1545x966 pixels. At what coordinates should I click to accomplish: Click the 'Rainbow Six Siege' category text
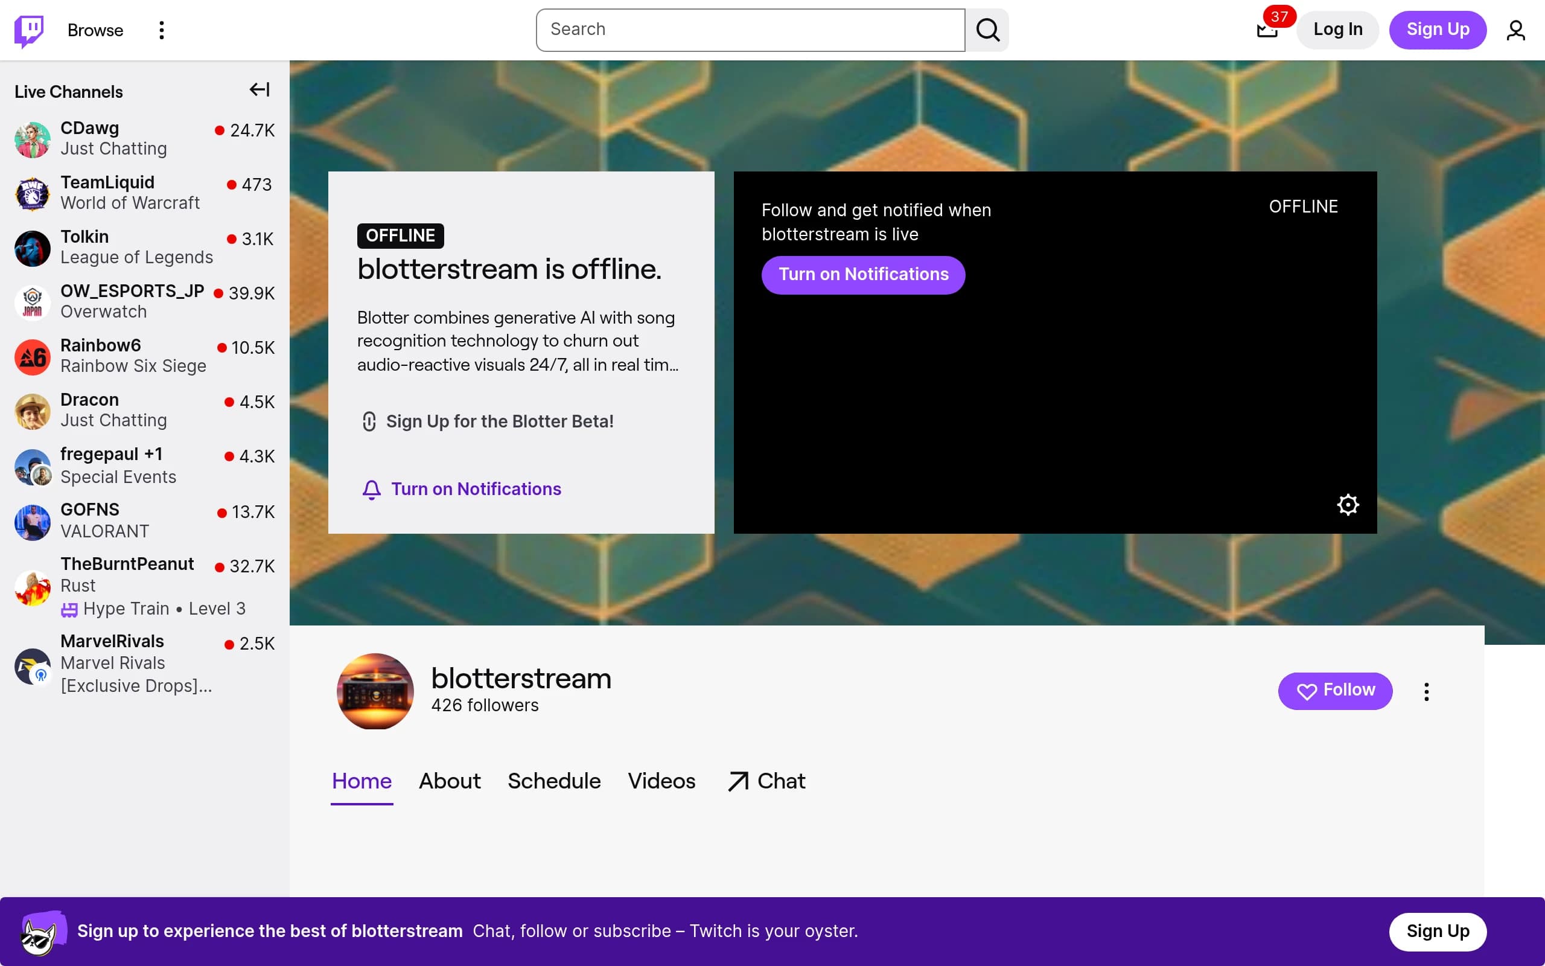[133, 366]
